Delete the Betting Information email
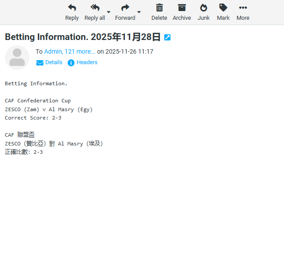The height and width of the screenshot is (261, 284). pyautogui.click(x=159, y=12)
